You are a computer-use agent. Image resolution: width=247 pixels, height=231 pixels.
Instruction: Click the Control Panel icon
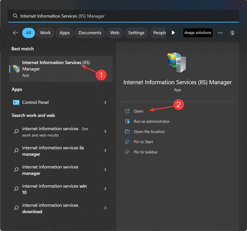pyautogui.click(x=16, y=102)
